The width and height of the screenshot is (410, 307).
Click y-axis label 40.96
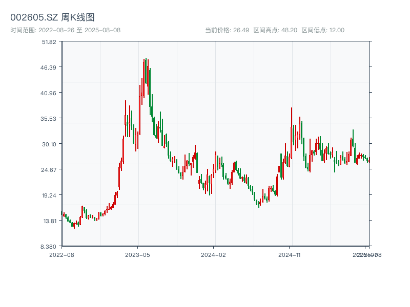[48, 93]
